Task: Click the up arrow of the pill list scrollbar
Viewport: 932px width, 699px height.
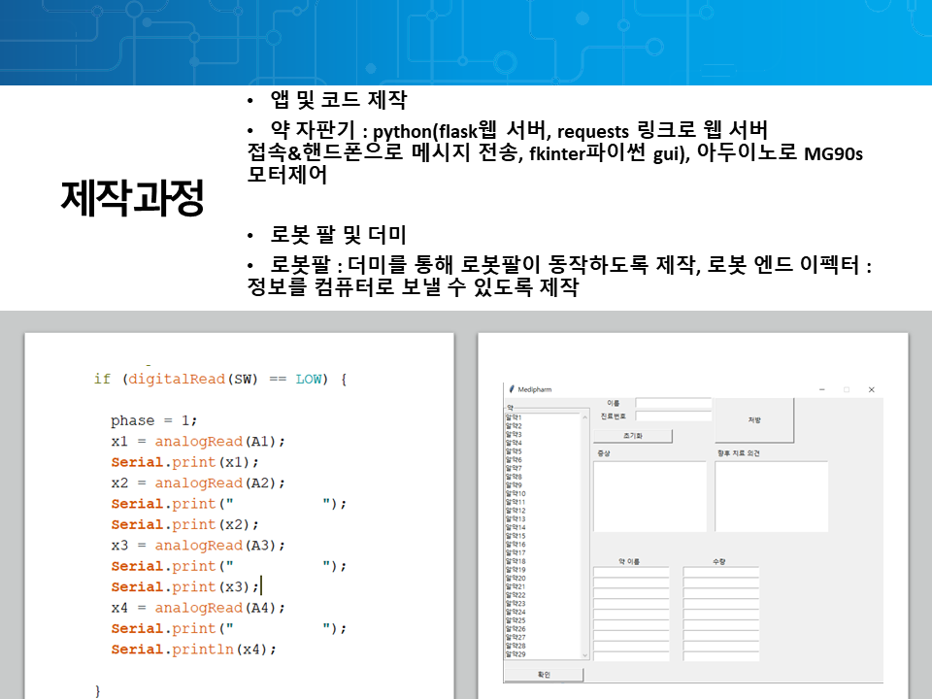Action: tap(584, 417)
